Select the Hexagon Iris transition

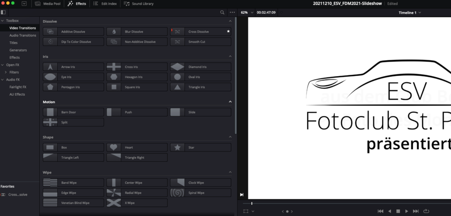tap(137, 77)
